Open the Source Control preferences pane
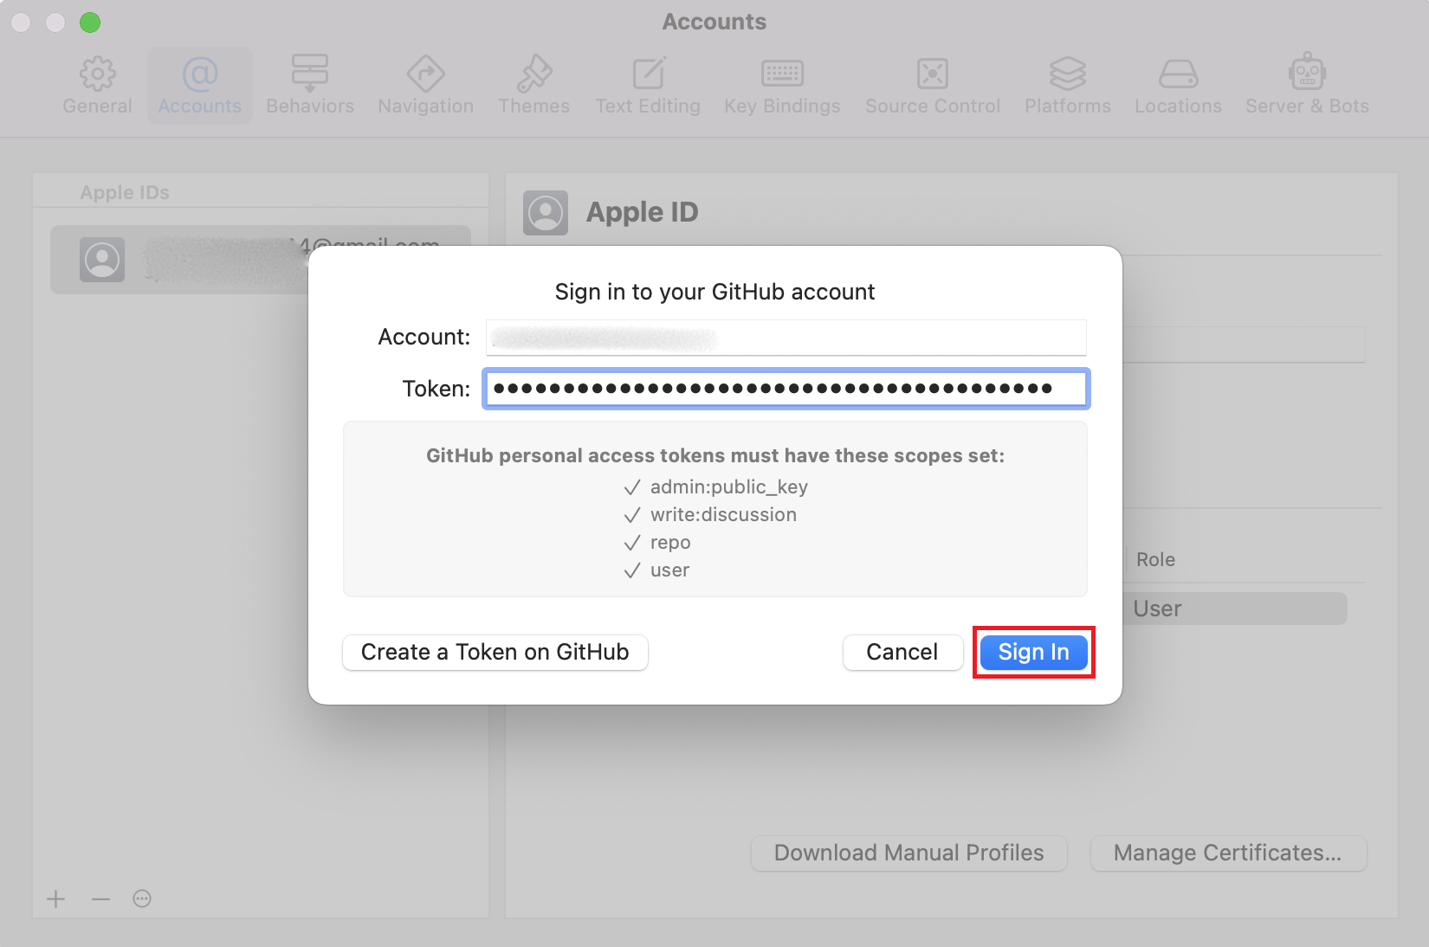This screenshot has height=947, width=1429. click(x=933, y=86)
